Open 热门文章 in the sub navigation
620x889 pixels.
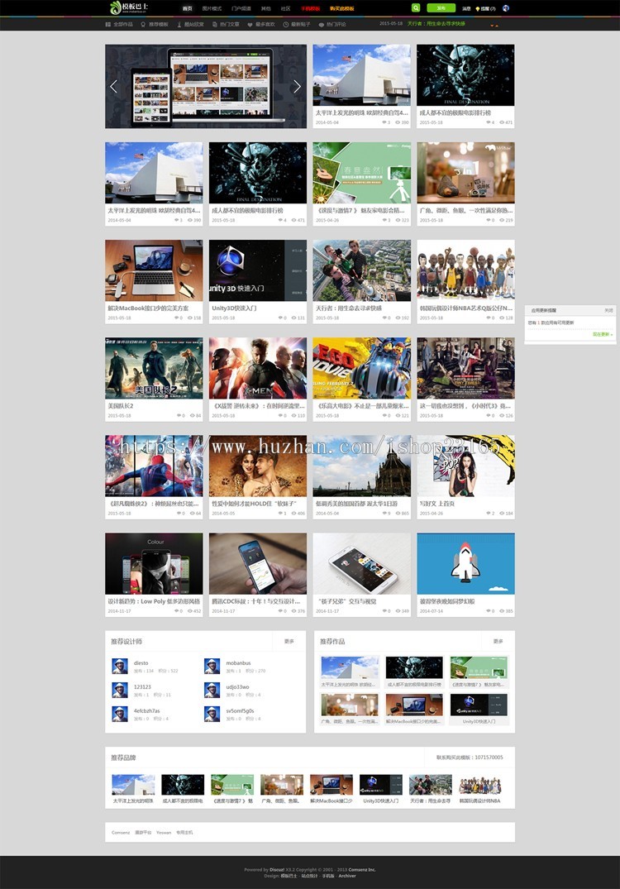point(227,24)
